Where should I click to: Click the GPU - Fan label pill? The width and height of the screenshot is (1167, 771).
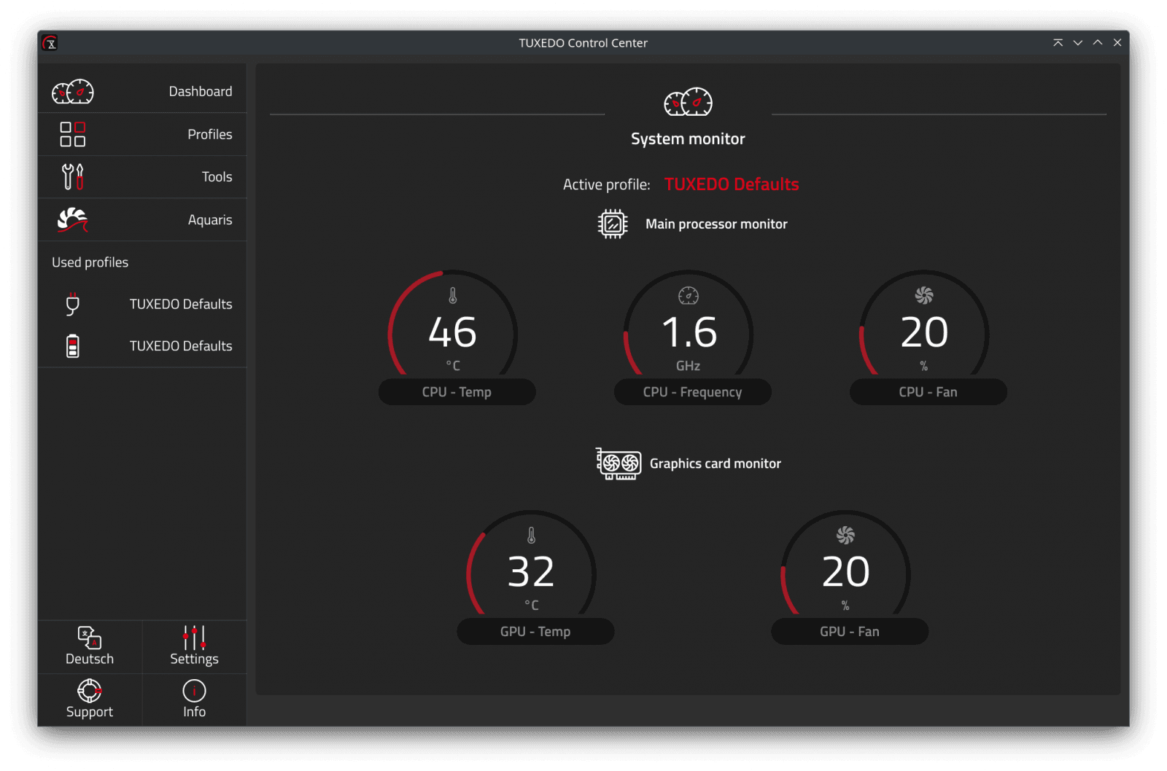click(x=850, y=632)
